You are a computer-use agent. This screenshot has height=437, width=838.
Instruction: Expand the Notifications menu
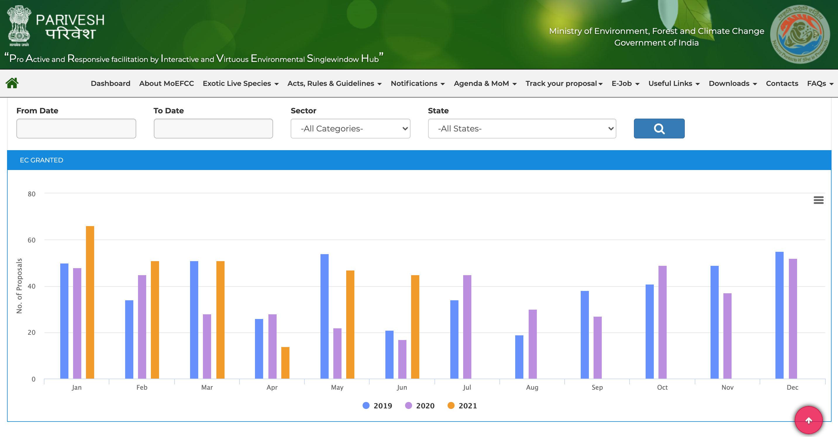417,84
